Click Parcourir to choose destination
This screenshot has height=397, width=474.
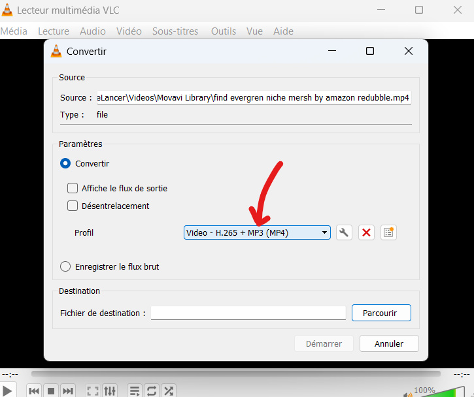coord(381,313)
